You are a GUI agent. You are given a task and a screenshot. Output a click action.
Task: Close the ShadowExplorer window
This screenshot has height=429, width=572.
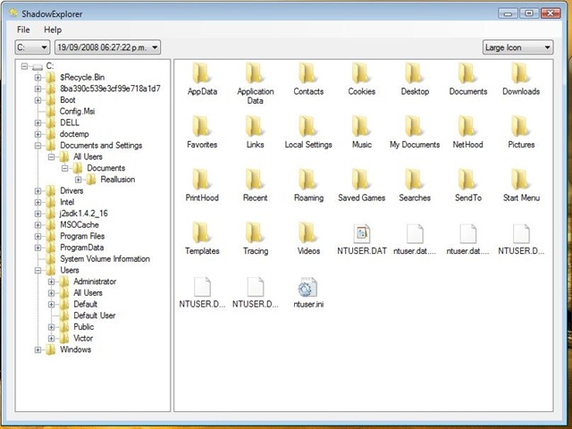(x=551, y=13)
